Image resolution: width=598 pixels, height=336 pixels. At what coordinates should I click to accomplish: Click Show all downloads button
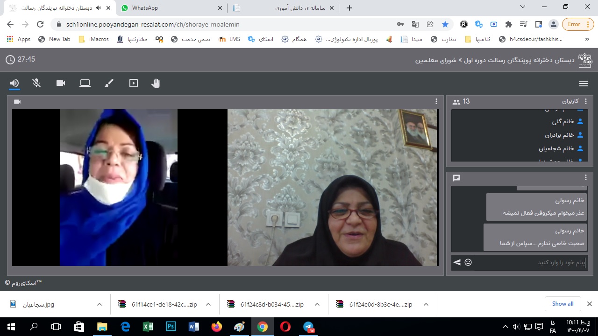pos(562,304)
